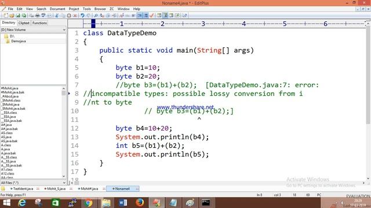Click 'ln 8' in the status bar
371x208 pixels.
click(x=259, y=195)
